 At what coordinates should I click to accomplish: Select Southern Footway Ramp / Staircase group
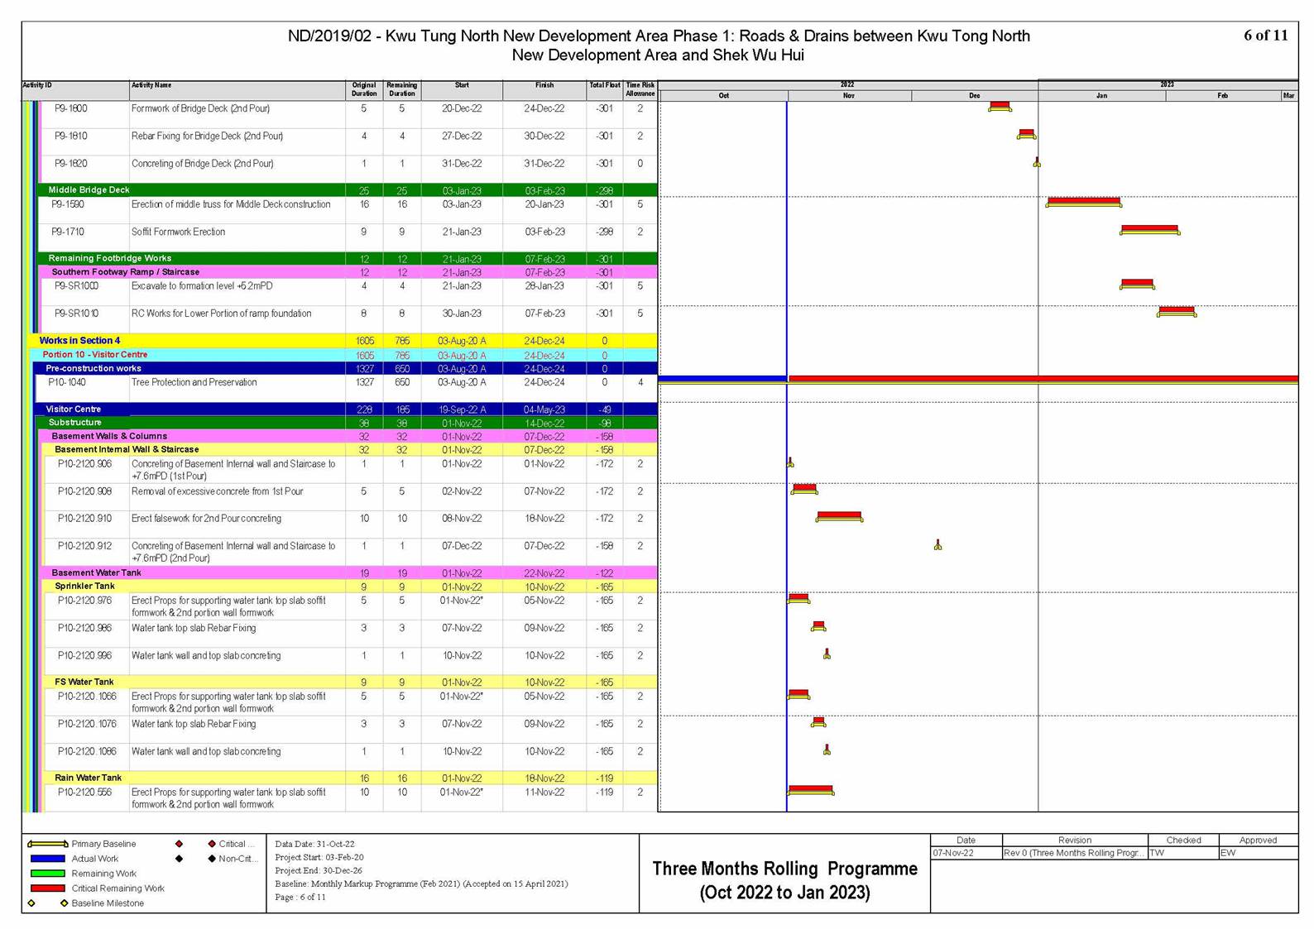348,272
